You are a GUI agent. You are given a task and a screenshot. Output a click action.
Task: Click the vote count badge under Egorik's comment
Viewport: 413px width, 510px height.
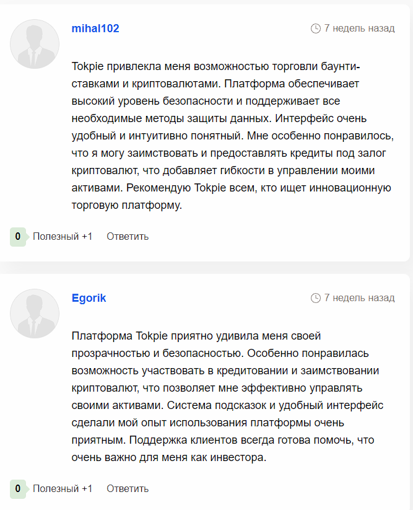18,488
